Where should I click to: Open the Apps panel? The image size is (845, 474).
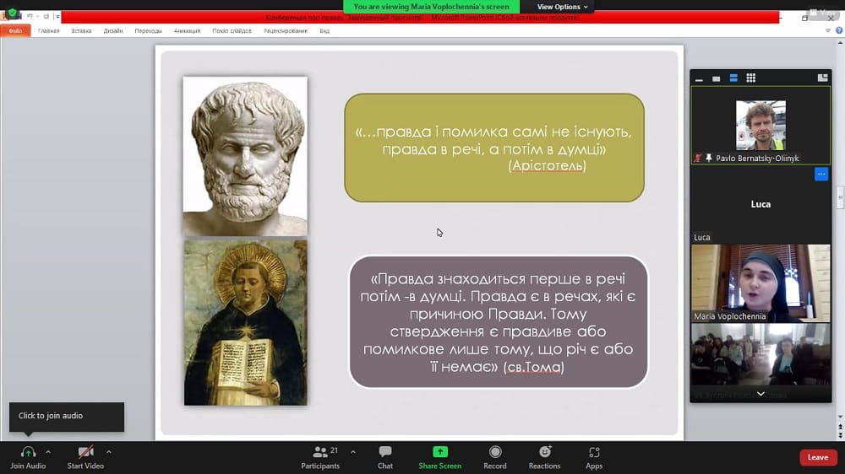coord(594,452)
